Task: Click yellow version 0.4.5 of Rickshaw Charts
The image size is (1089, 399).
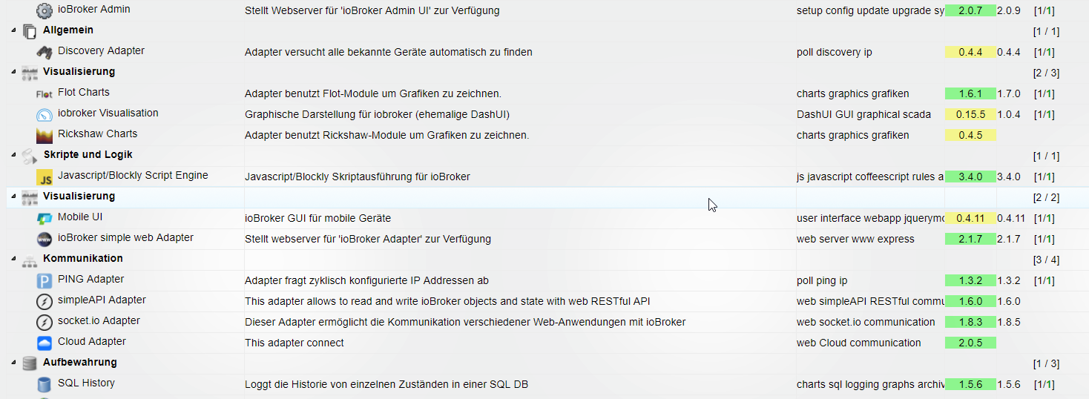Action: [x=970, y=135]
